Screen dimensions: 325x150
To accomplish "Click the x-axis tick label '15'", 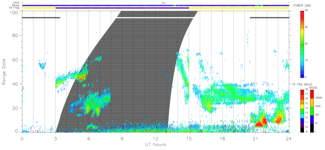I will 189,138.
